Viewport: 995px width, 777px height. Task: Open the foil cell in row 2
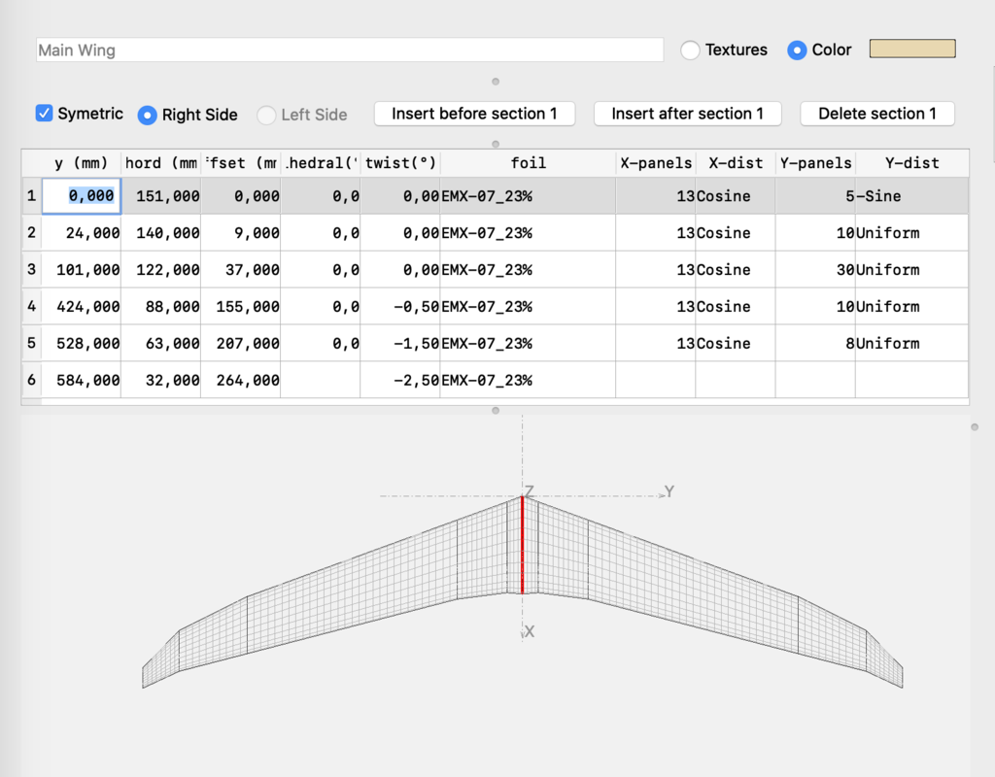click(528, 233)
